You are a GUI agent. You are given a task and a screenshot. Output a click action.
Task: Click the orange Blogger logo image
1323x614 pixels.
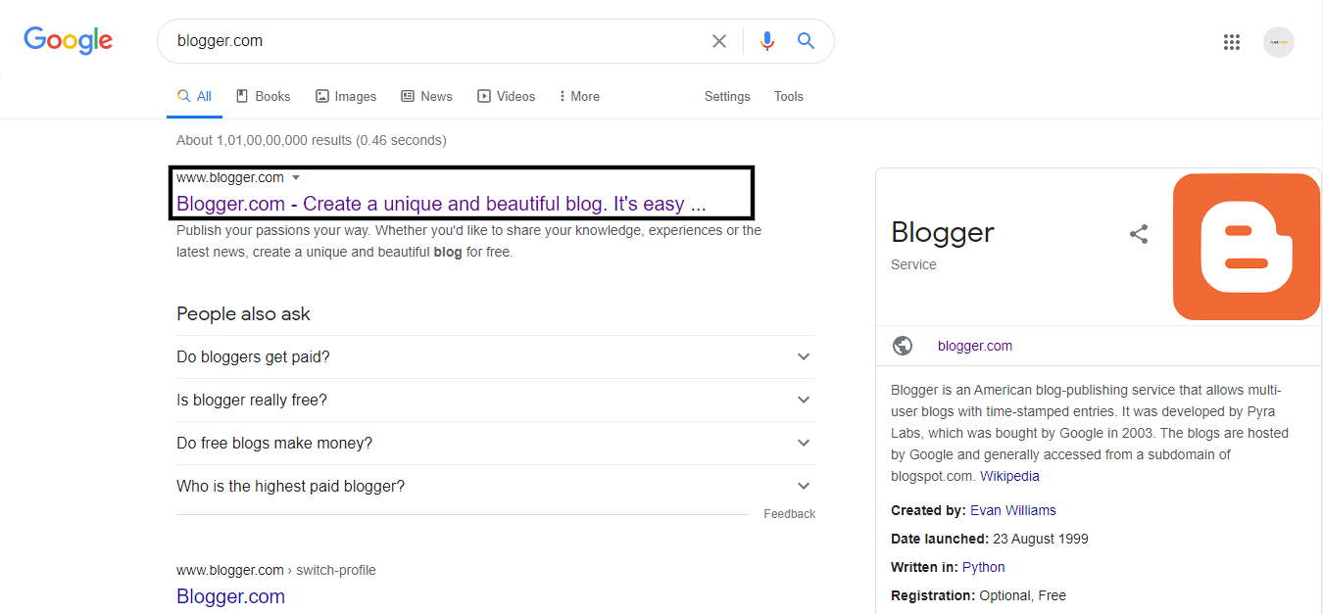pos(1246,246)
